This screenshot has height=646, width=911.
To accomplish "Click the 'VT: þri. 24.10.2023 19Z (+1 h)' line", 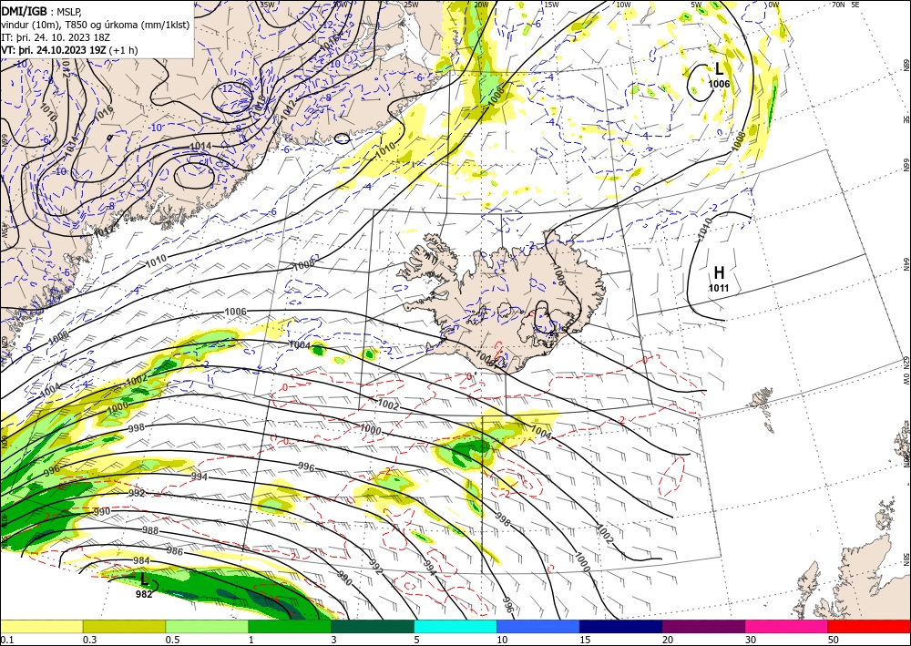I will [x=70, y=49].
